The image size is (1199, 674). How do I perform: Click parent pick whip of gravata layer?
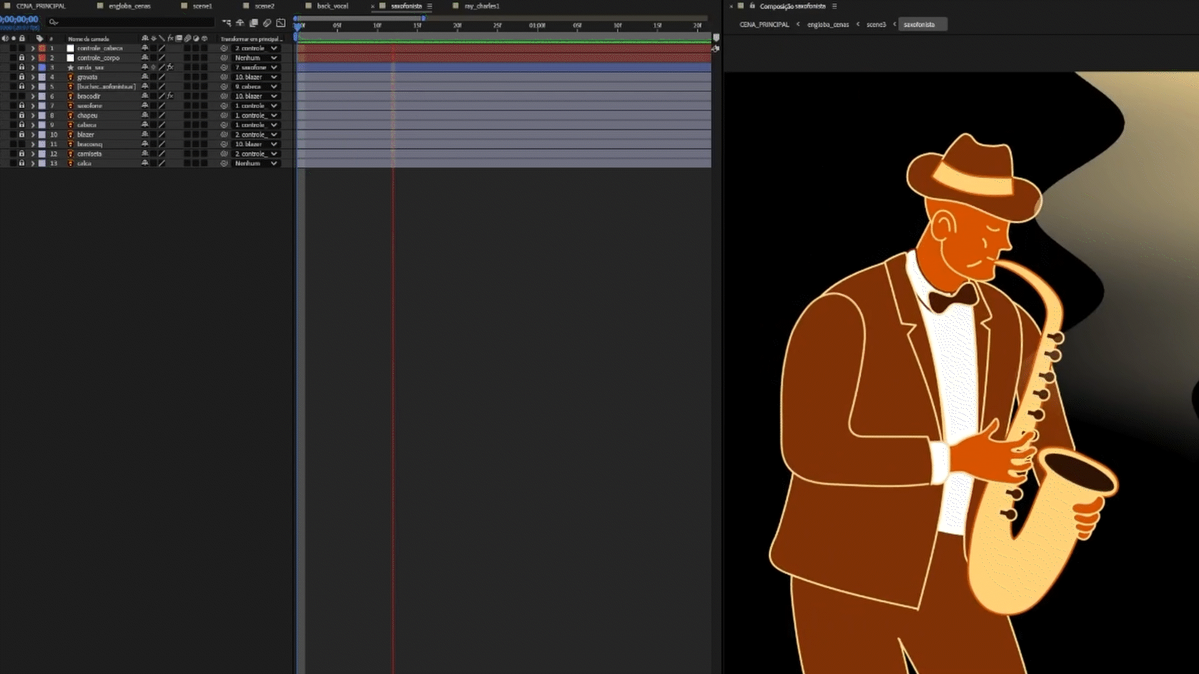224,77
